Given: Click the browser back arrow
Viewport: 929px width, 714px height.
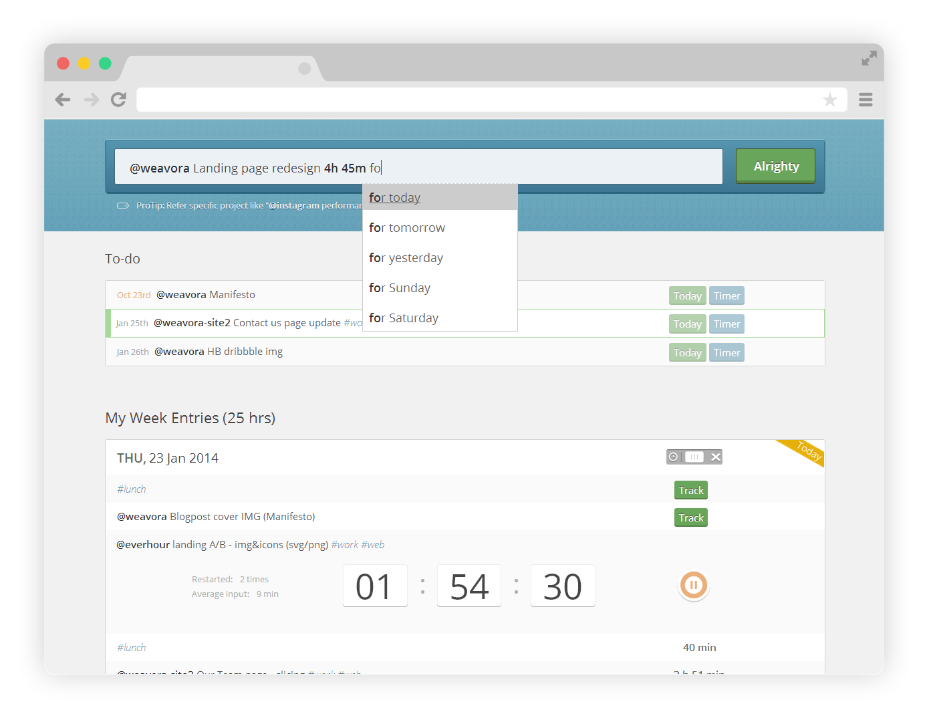Looking at the screenshot, I should point(63,100).
